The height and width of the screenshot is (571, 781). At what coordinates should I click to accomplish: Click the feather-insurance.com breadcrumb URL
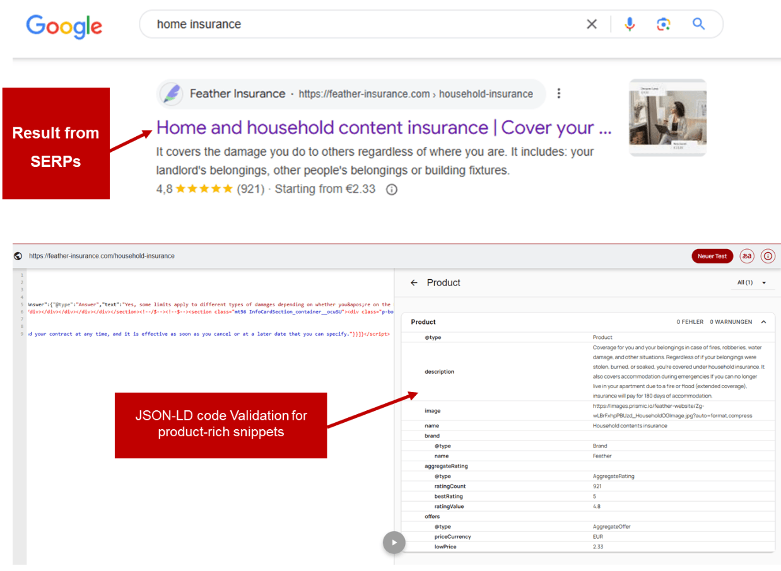pyautogui.click(x=415, y=94)
